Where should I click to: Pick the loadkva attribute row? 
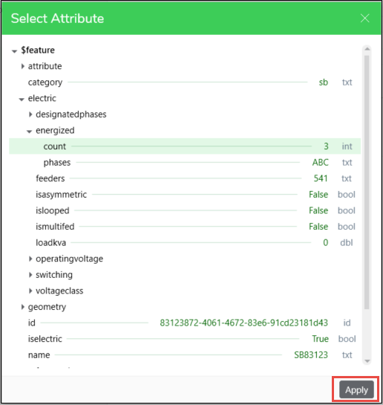[185, 243]
